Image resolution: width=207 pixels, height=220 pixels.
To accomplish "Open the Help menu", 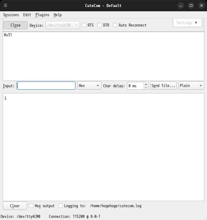I will 58,15.
